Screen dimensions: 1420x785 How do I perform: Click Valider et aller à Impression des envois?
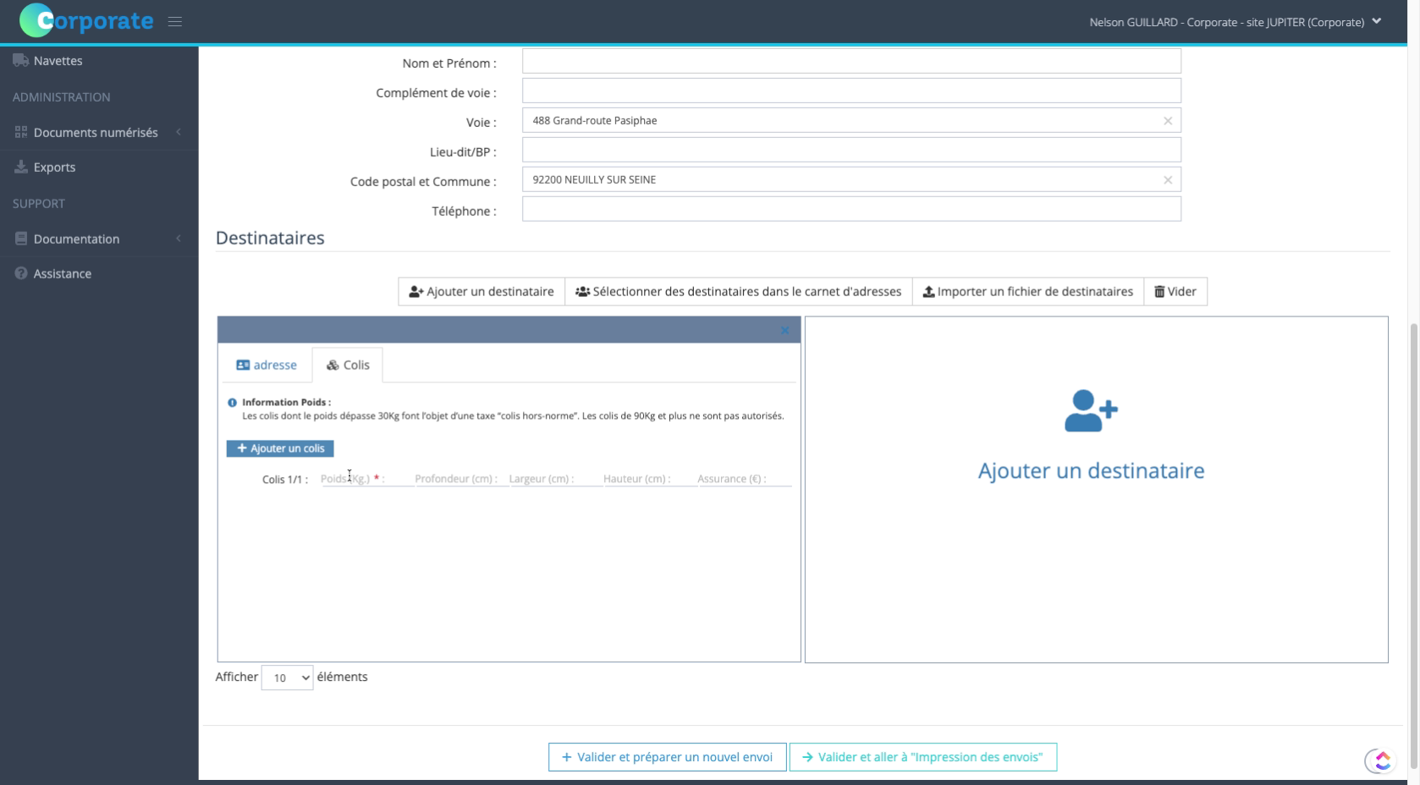pyautogui.click(x=922, y=757)
